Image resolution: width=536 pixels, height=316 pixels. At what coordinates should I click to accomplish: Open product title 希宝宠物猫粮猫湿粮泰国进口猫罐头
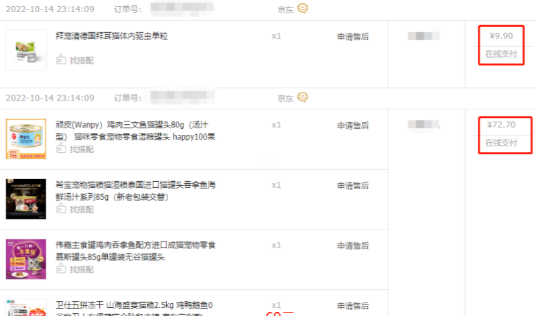click(136, 191)
